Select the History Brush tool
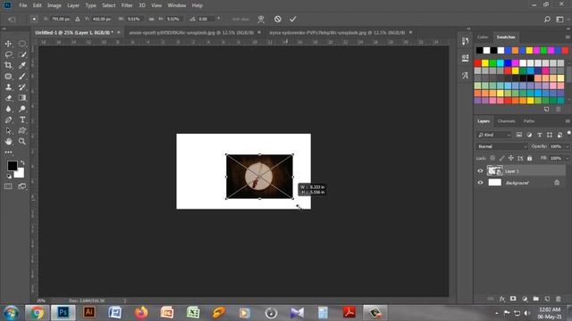Screen dimensions: 572x321 point(21,87)
